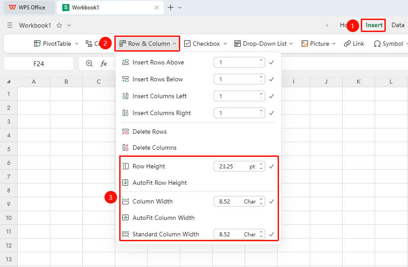Close the Workbook1 tab
This screenshot has height=267, width=408.
coord(157,8)
